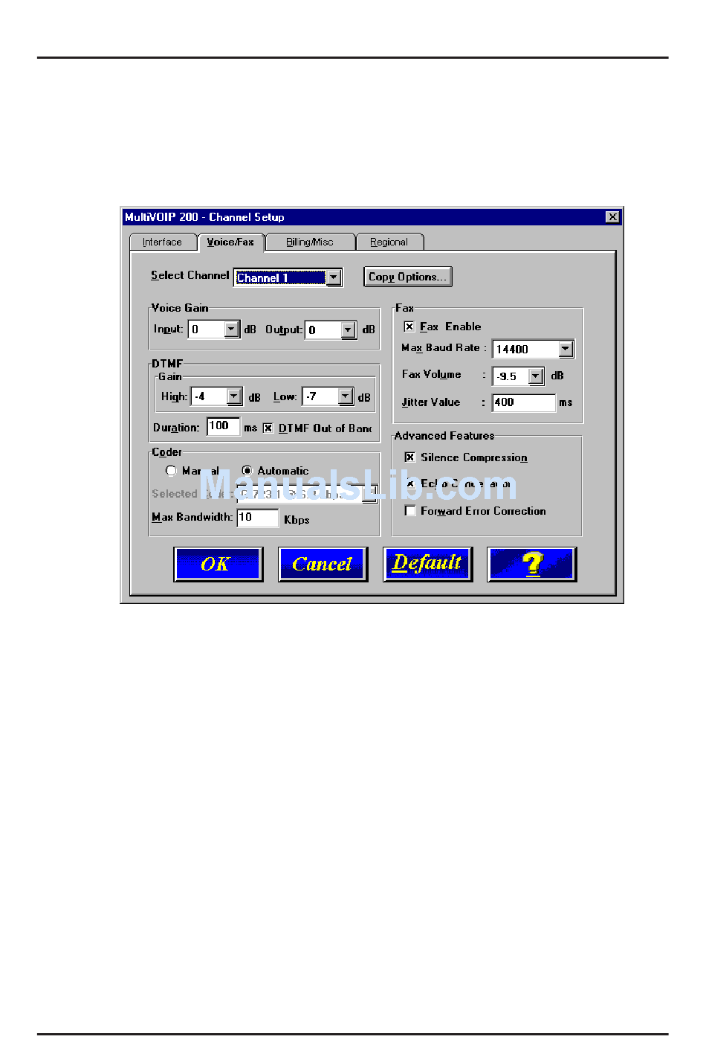This screenshot has height=1051, width=706.
Task: Select the Manual coder radio button
Action: click(171, 471)
